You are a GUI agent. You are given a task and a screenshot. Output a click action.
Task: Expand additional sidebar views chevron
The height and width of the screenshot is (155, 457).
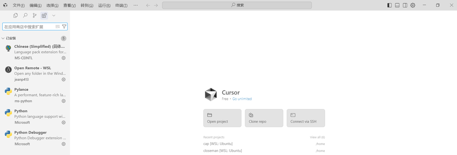click(x=54, y=15)
